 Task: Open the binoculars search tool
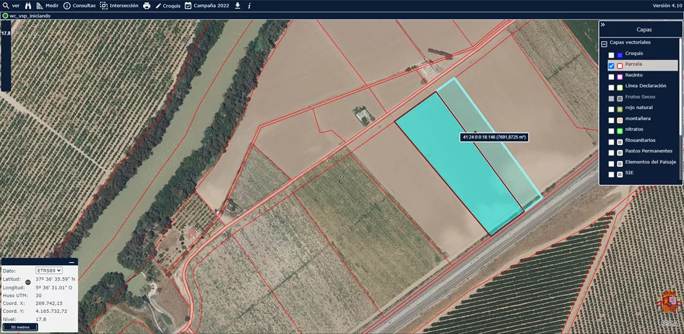point(29,6)
